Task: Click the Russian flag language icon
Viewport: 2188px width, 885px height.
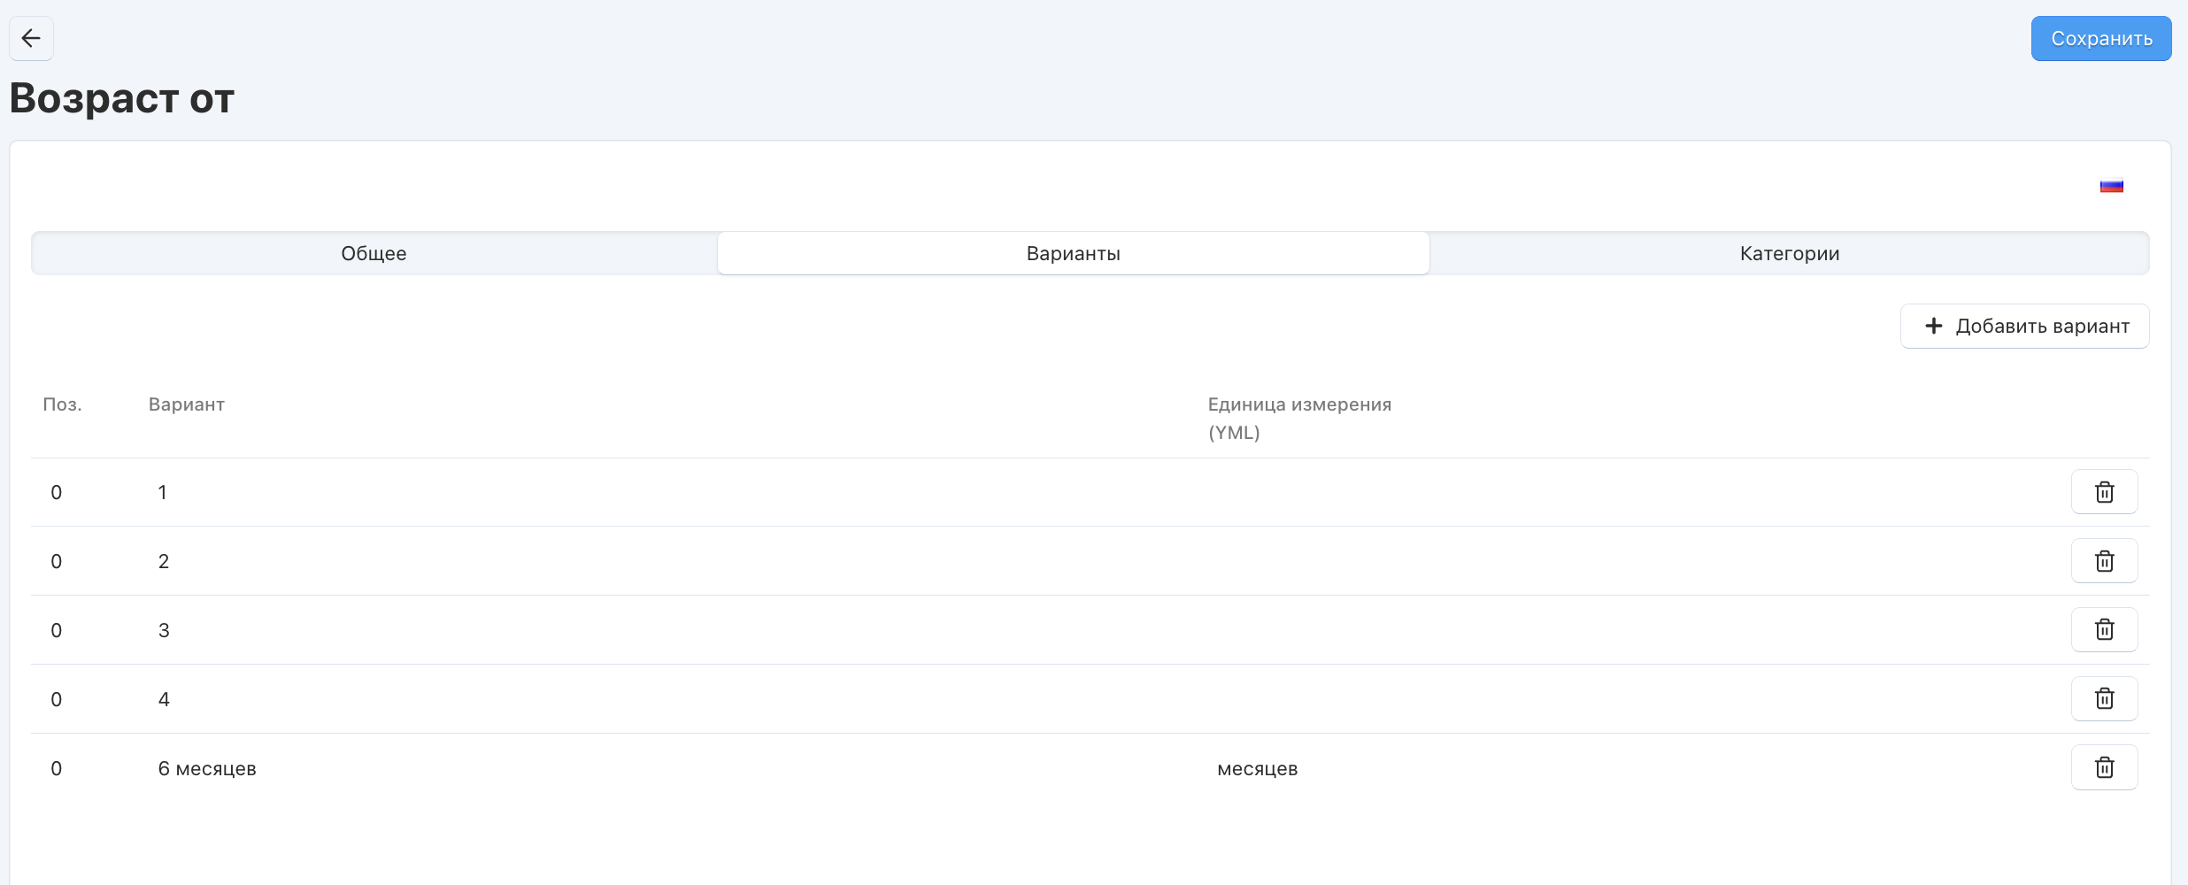Action: point(2111,186)
